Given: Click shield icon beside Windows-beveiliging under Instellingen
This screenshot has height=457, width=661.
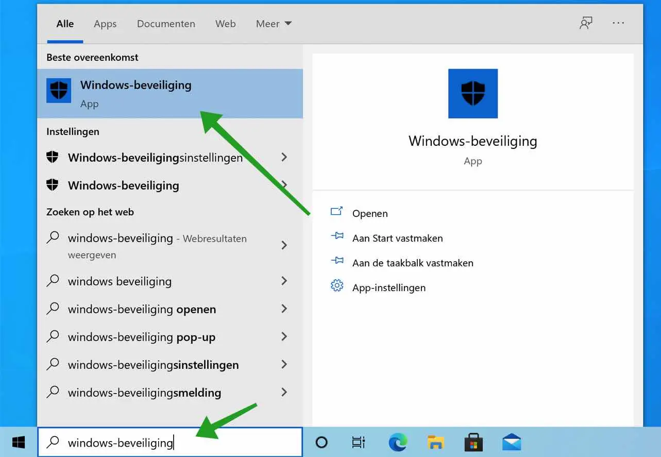Looking at the screenshot, I should click(x=53, y=185).
